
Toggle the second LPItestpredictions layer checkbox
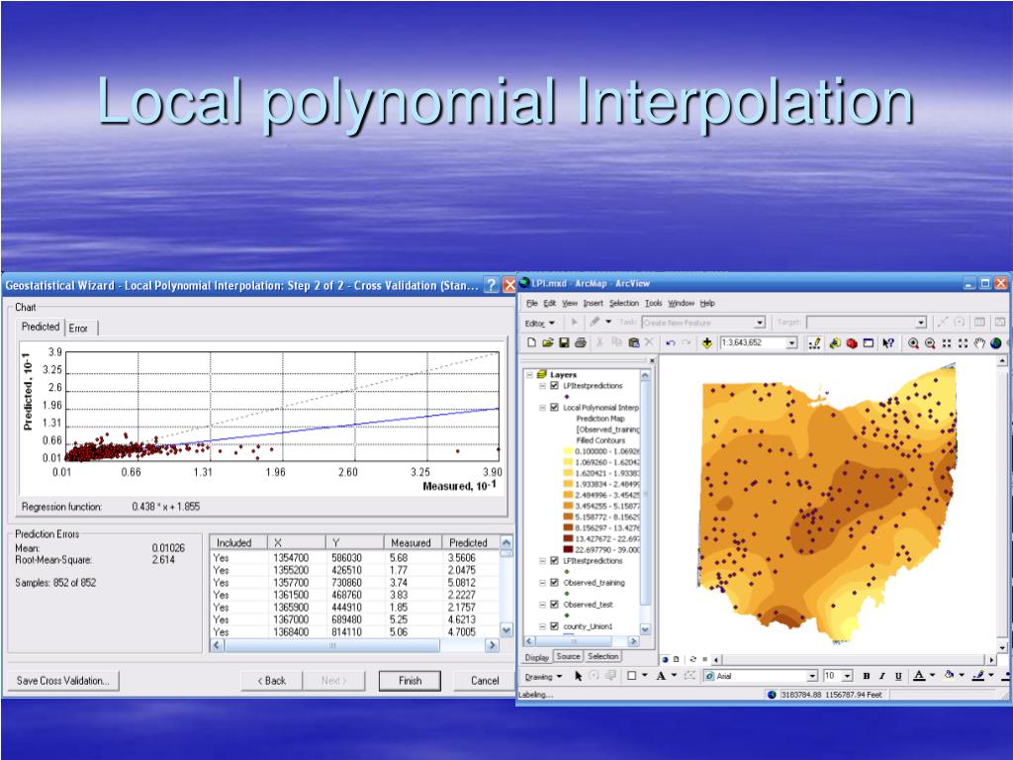pyautogui.click(x=554, y=561)
